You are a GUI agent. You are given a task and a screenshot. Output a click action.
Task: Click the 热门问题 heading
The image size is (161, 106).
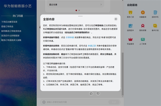[x=18, y=16]
